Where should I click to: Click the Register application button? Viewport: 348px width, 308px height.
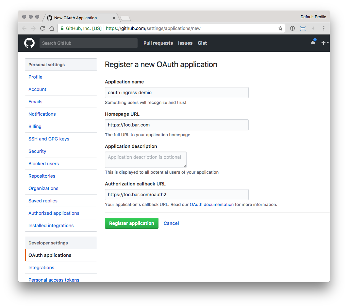point(132,223)
